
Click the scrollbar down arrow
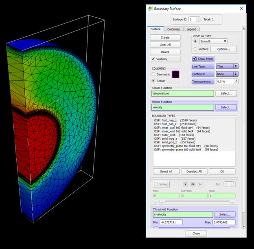[x=244, y=227]
